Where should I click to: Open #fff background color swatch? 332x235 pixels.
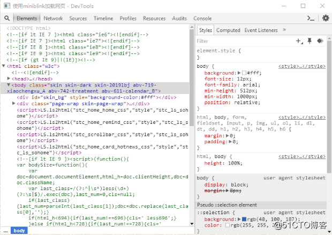point(244,73)
